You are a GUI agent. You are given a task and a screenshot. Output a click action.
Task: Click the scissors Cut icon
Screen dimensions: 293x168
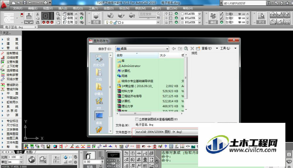[x=38, y=14]
